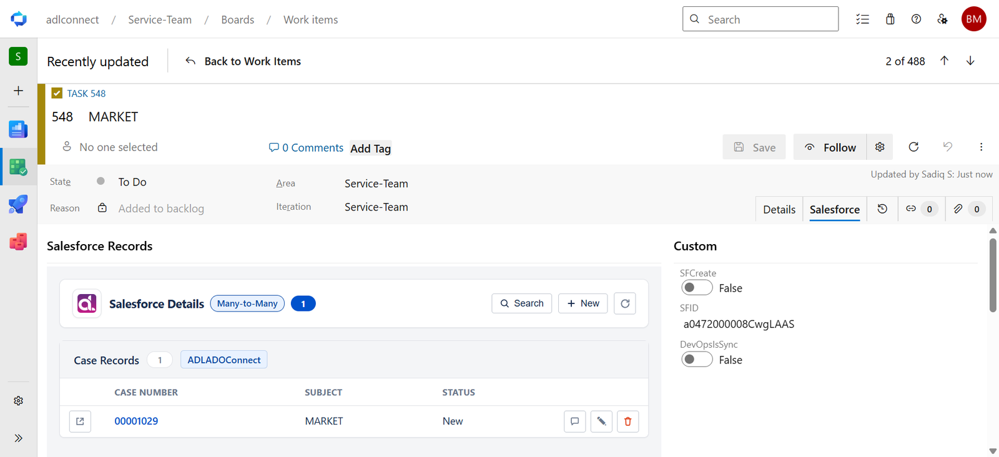
Task: Open case 00001029 in new window
Action: point(80,421)
